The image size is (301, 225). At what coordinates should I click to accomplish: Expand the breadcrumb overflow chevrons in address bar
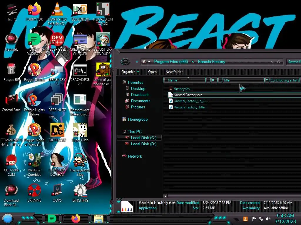(x=149, y=62)
